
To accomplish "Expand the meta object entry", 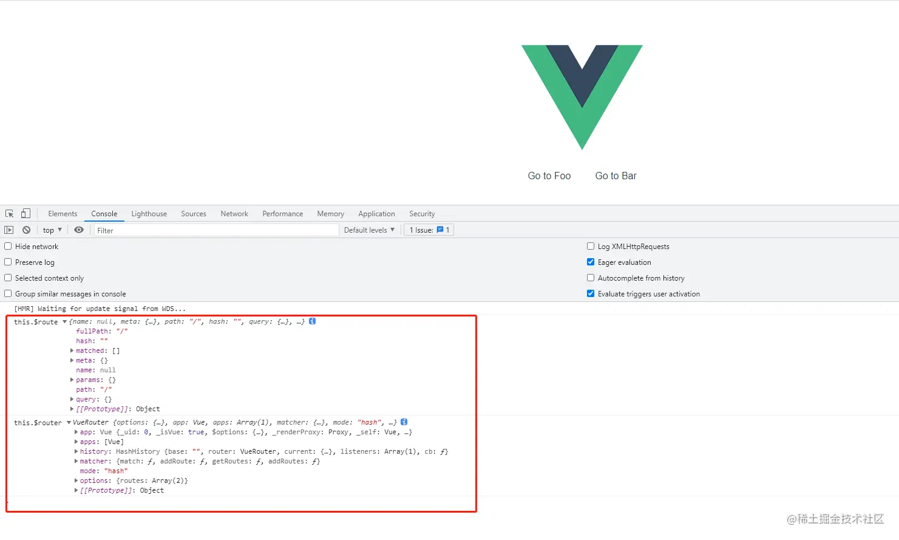I will coord(72,360).
